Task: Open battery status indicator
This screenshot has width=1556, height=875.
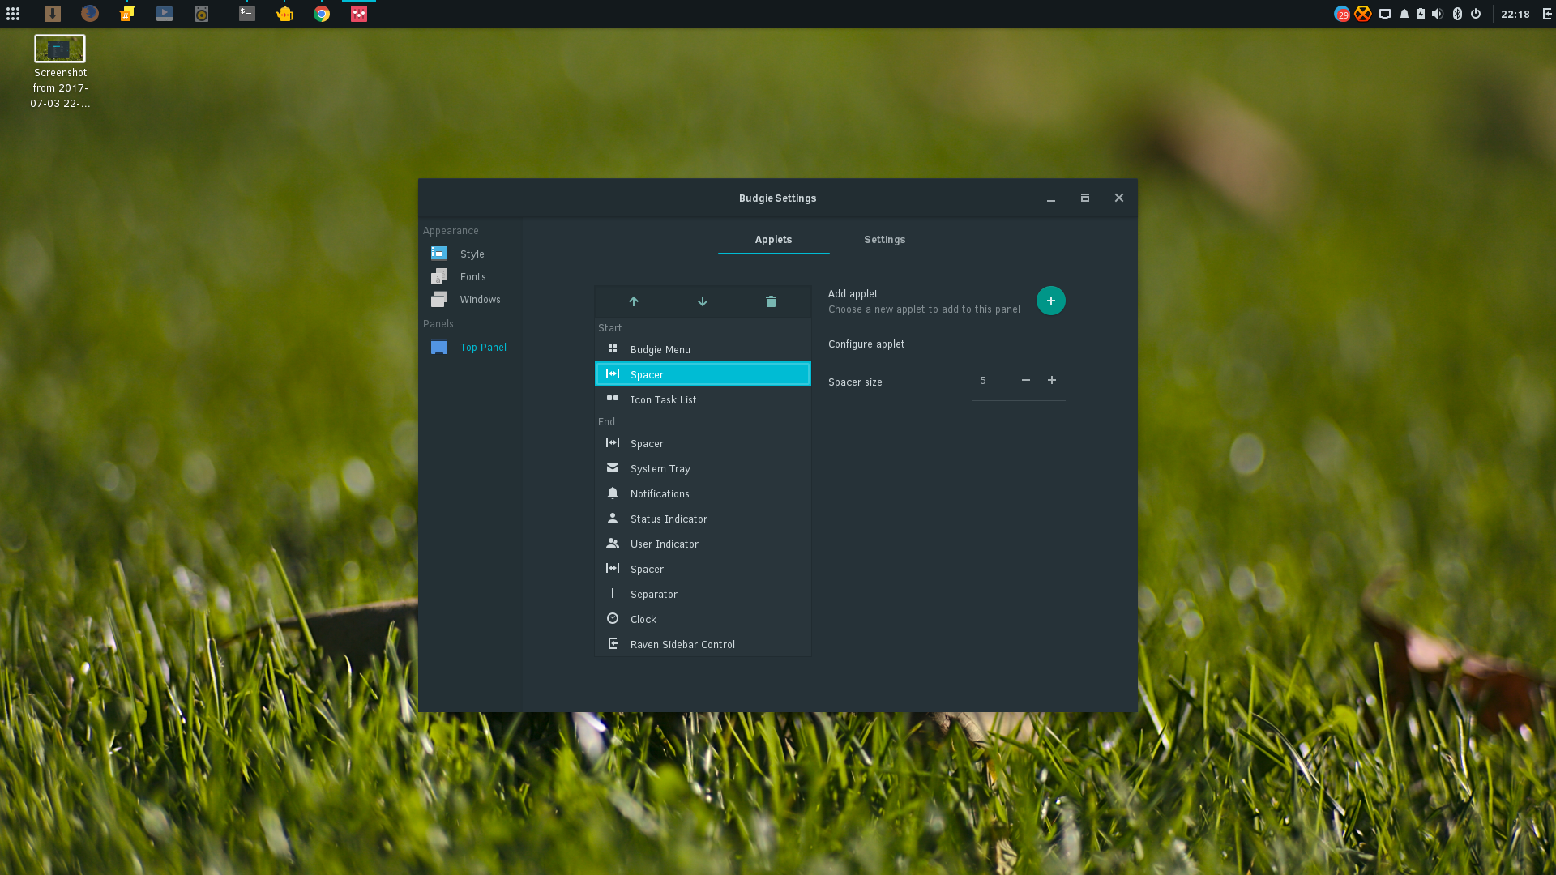Action: click(1421, 14)
